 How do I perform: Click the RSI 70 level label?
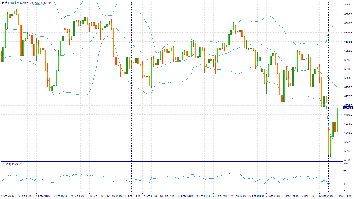coord(345,171)
